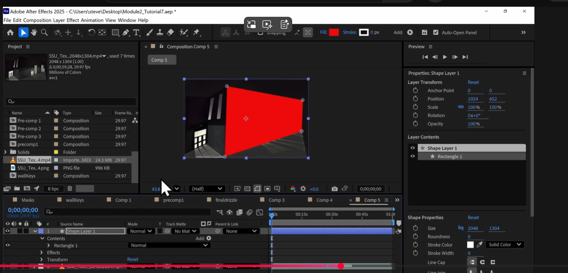
Task: Open the Effect menu
Action: [73, 20]
